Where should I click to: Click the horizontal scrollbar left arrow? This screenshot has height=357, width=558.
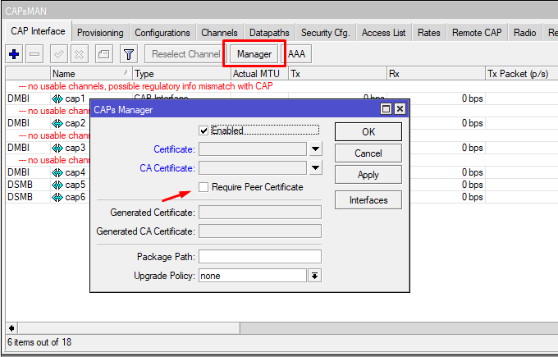(11, 328)
